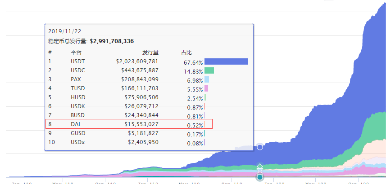Click rank number 10 in the tooltip

(51, 142)
